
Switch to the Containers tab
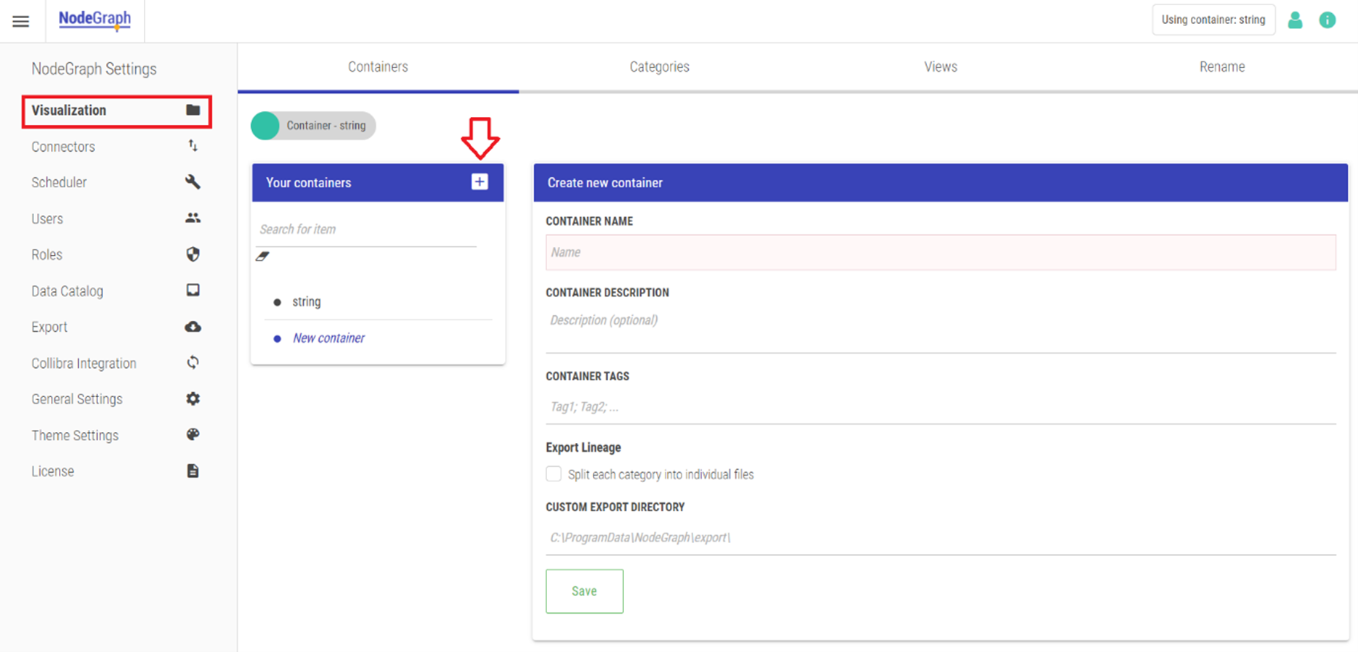coord(378,67)
